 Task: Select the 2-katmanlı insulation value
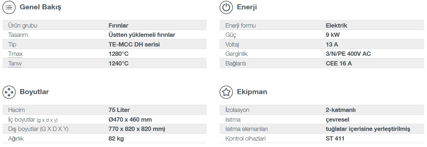coord(341,110)
